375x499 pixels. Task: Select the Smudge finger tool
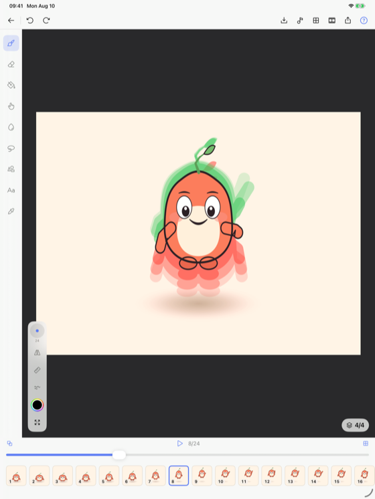click(x=11, y=106)
